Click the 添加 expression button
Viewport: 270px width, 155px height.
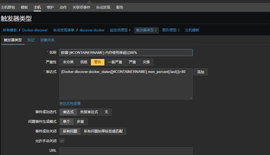[201, 72]
